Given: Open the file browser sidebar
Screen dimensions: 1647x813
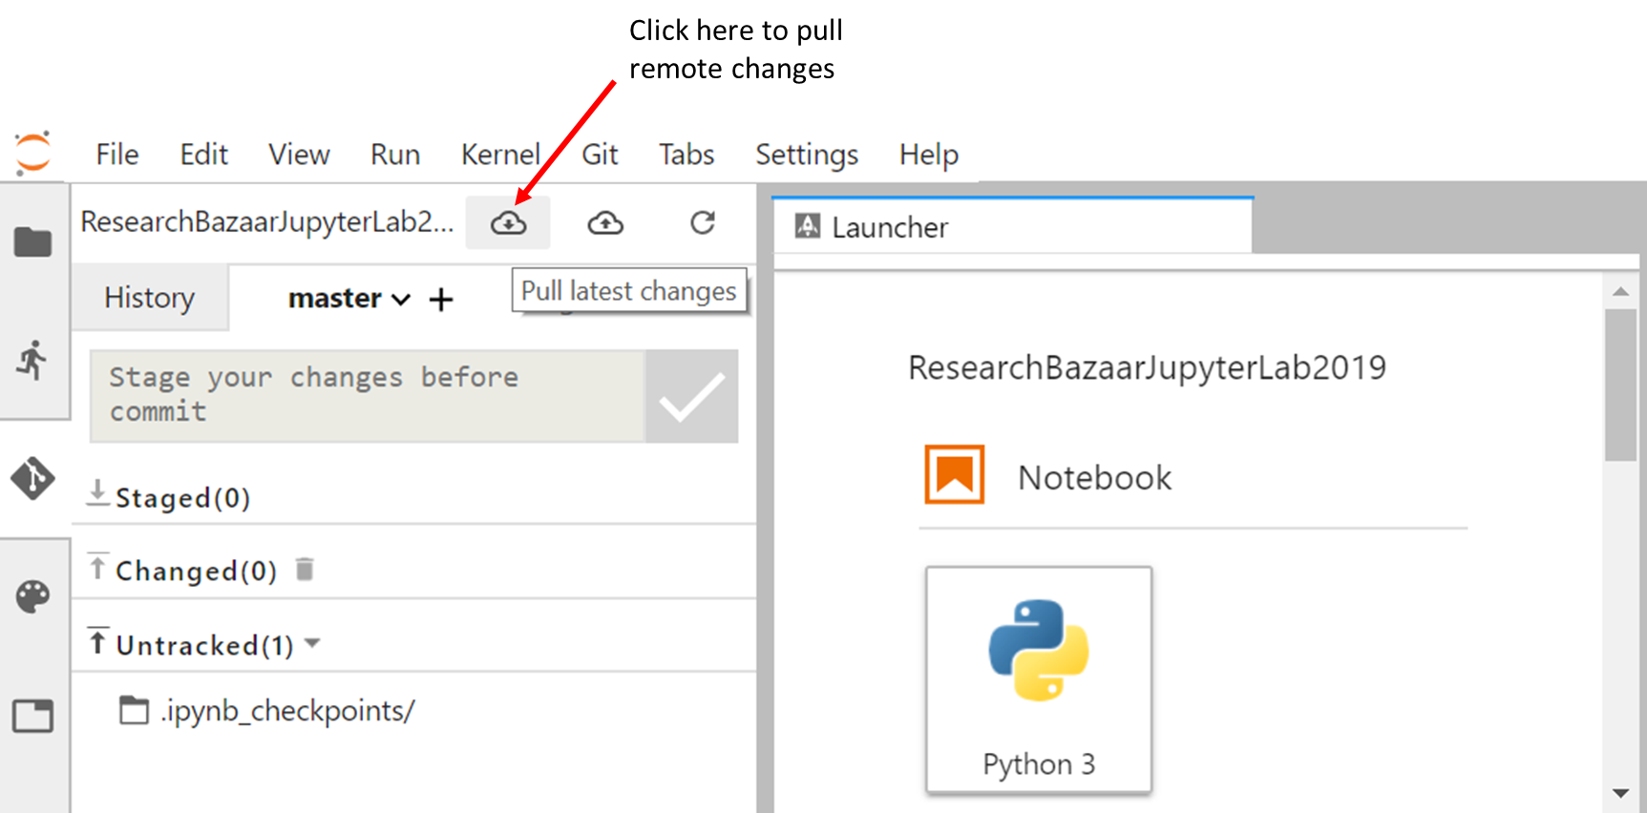Looking at the screenshot, I should pyautogui.click(x=33, y=242).
